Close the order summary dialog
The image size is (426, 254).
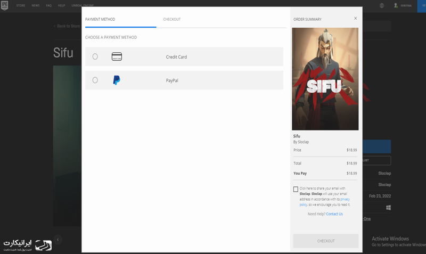(355, 18)
